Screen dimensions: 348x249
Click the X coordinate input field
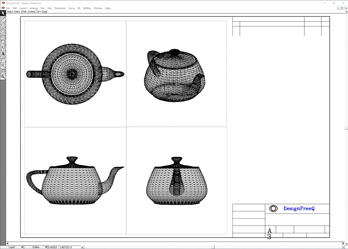point(54,247)
